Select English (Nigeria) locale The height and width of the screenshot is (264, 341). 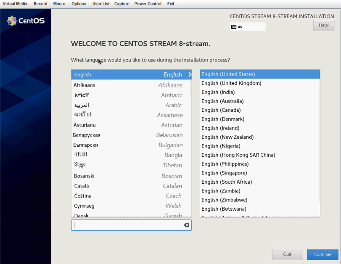260,146
